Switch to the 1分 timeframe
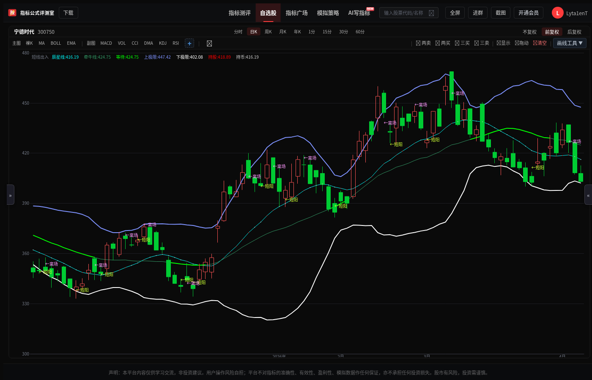592x380 pixels. [x=312, y=32]
